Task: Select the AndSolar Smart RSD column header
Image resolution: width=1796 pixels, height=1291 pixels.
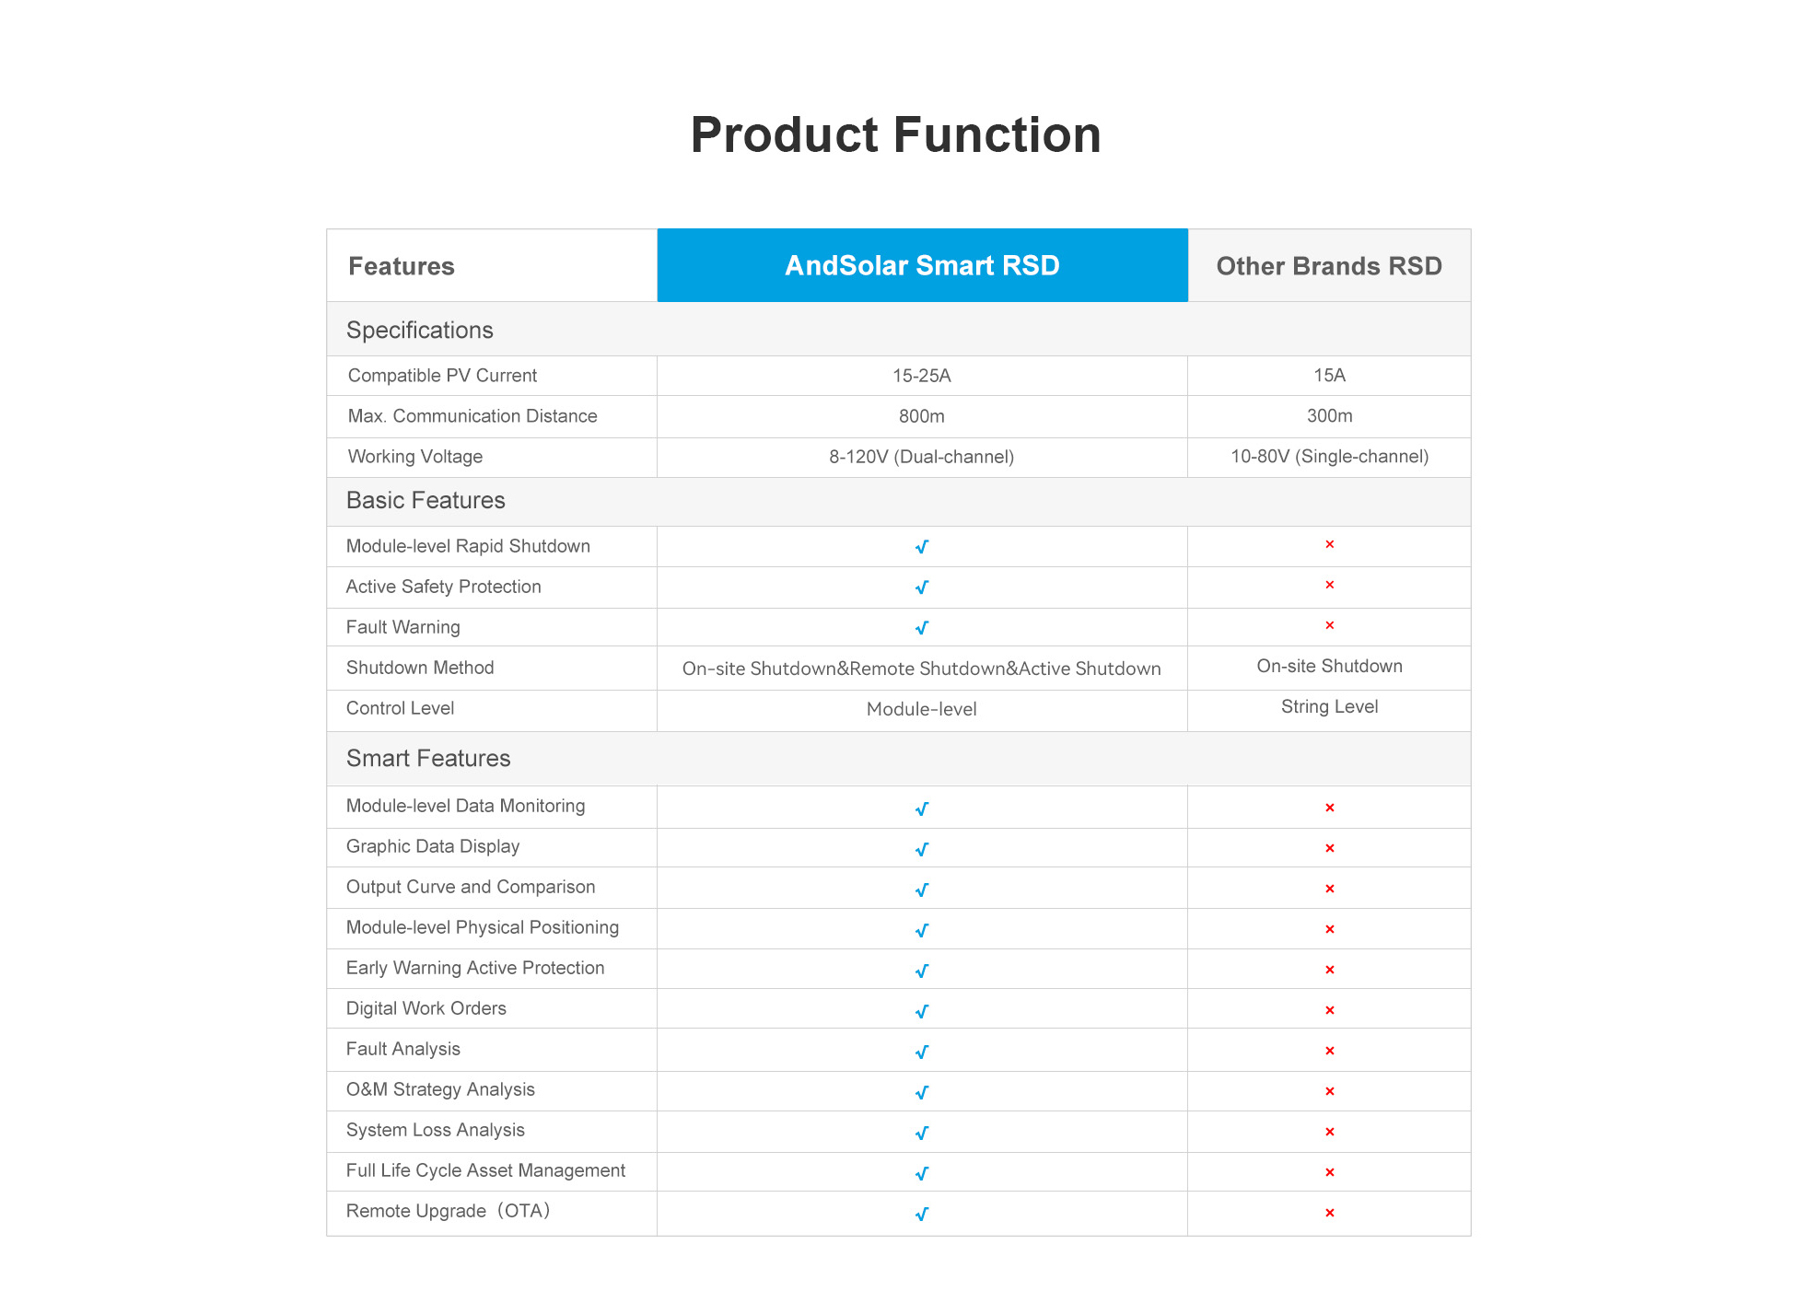Action: [x=922, y=265]
